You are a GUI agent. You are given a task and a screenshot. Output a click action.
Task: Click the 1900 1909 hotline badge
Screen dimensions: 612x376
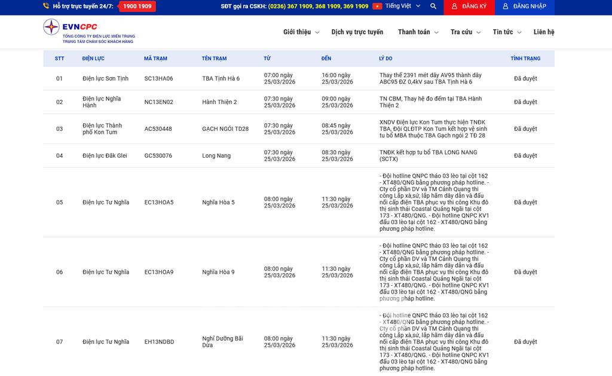click(x=137, y=7)
